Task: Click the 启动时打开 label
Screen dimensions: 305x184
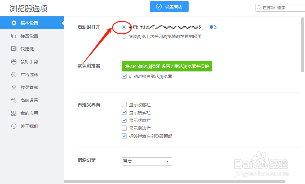Action: [x=89, y=27]
